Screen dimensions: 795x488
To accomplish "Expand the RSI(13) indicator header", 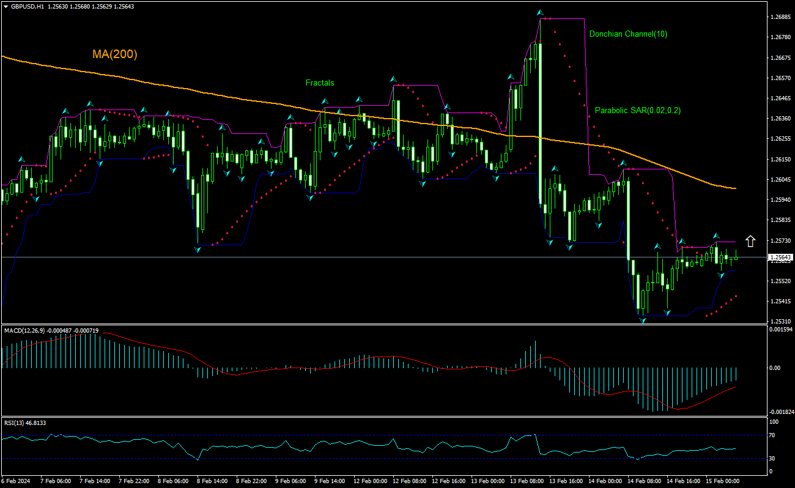I will tap(18, 422).
